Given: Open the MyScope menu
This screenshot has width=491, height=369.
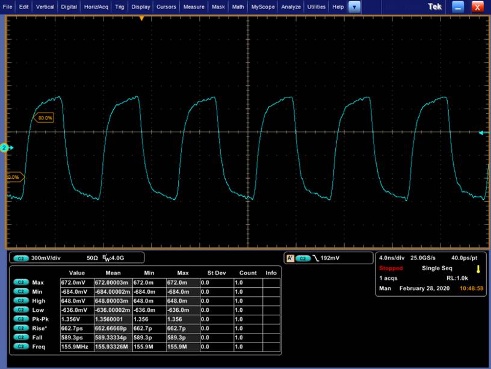Looking at the screenshot, I should (263, 7).
